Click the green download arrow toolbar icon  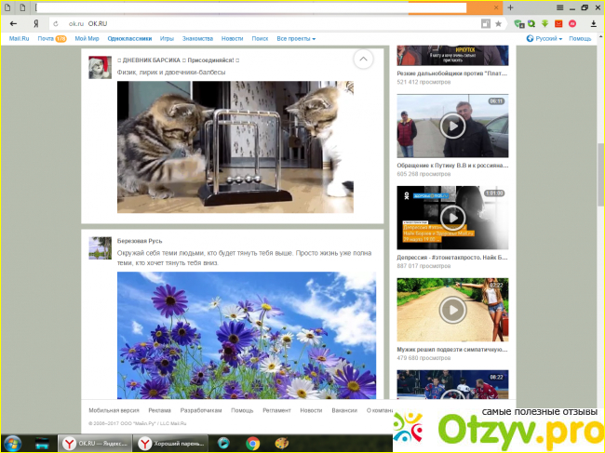pos(543,22)
